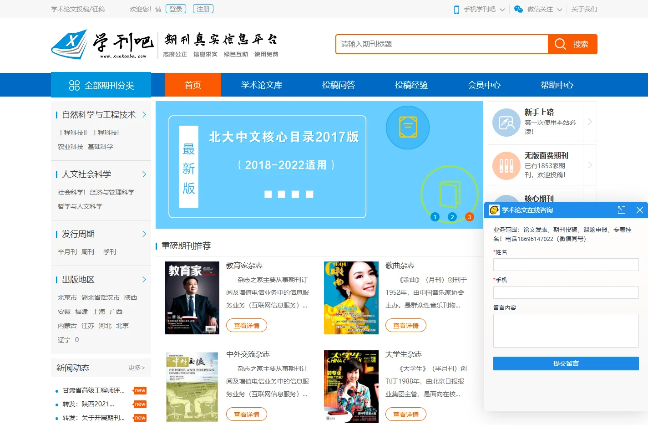Go to 投稿问答 menu
This screenshot has height=425, width=648.
tap(339, 85)
